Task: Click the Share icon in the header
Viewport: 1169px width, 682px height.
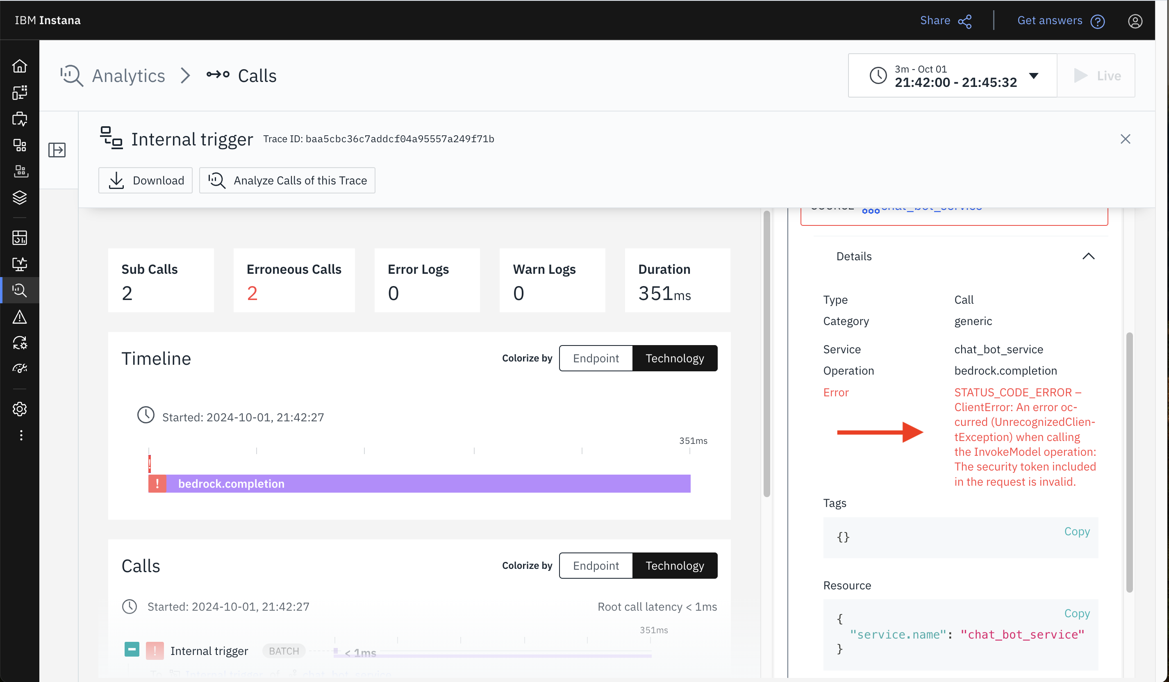Action: [x=964, y=21]
